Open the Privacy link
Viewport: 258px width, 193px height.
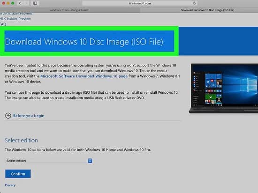10,186
